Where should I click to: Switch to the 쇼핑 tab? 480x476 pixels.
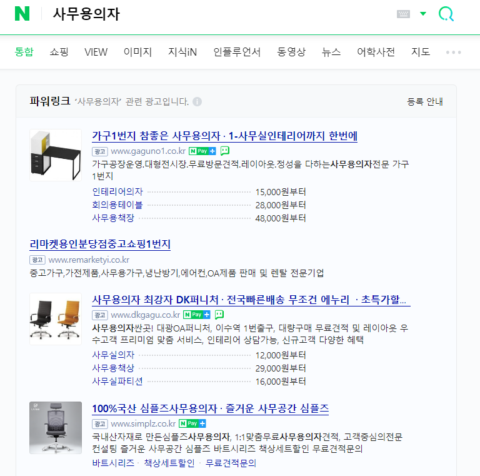[x=59, y=52]
